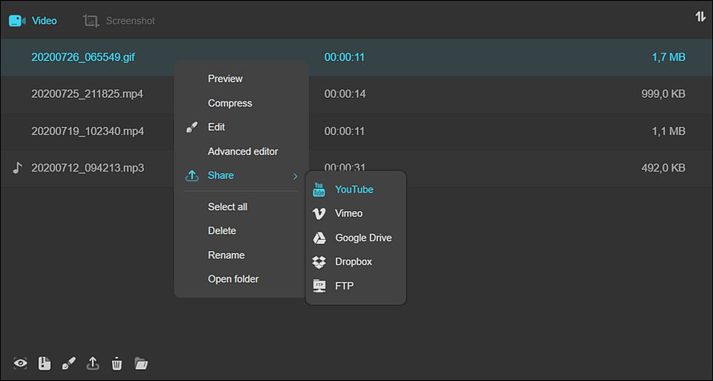Toggle the sort order arrows icon
The image size is (713, 381).
coord(700,16)
